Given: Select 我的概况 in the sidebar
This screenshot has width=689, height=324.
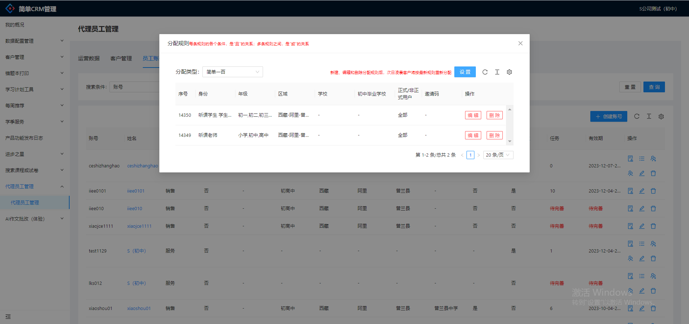Looking at the screenshot, I should click(x=15, y=25).
